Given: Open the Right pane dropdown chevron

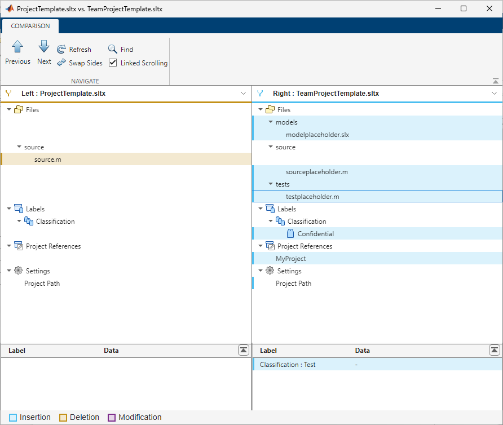Looking at the screenshot, I should tap(495, 93).
